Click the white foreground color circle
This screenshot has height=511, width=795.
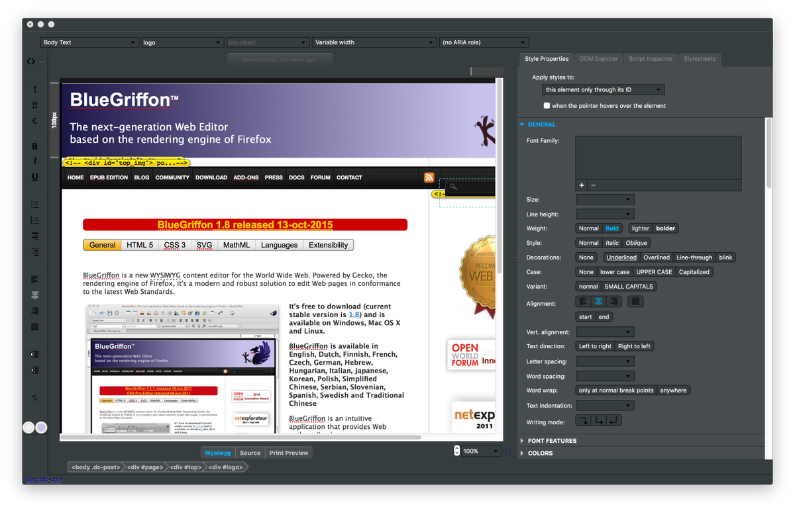(28, 428)
